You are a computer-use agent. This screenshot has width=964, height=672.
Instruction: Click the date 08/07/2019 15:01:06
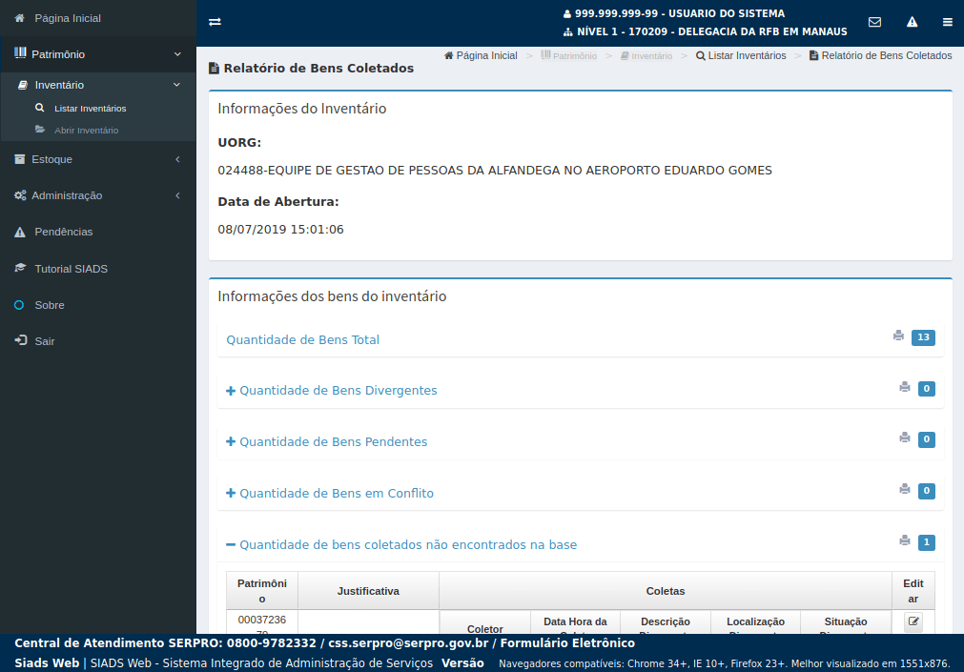[x=280, y=230]
